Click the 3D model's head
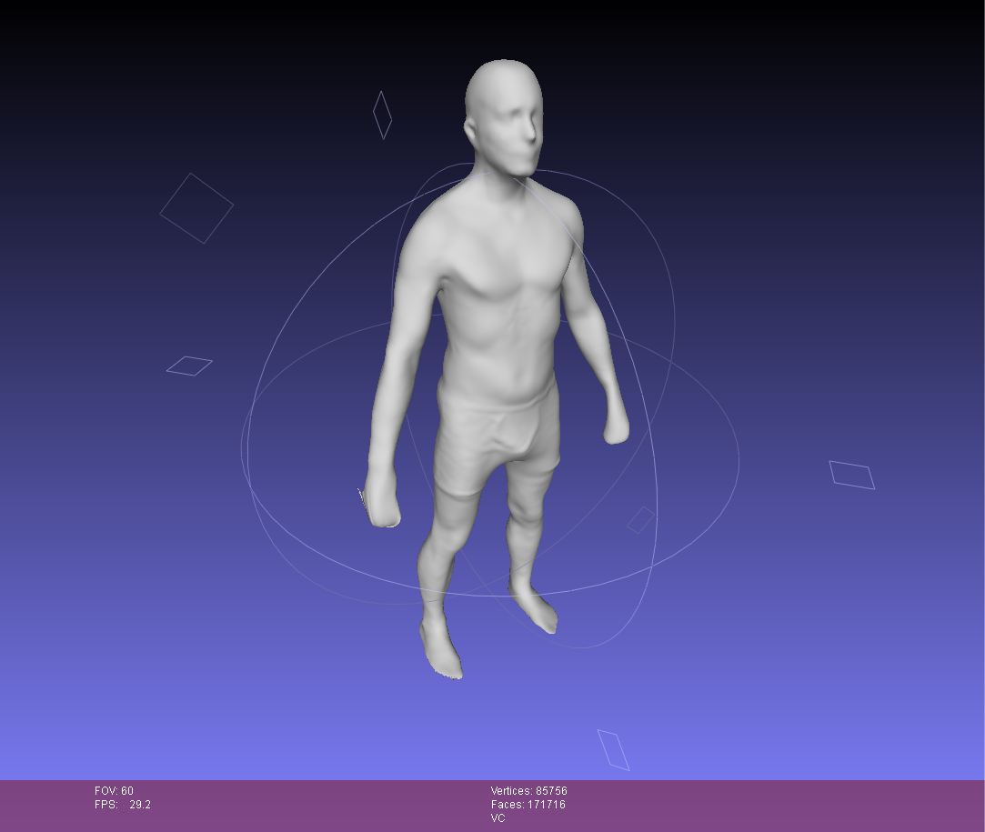985x832 pixels. tap(505, 114)
